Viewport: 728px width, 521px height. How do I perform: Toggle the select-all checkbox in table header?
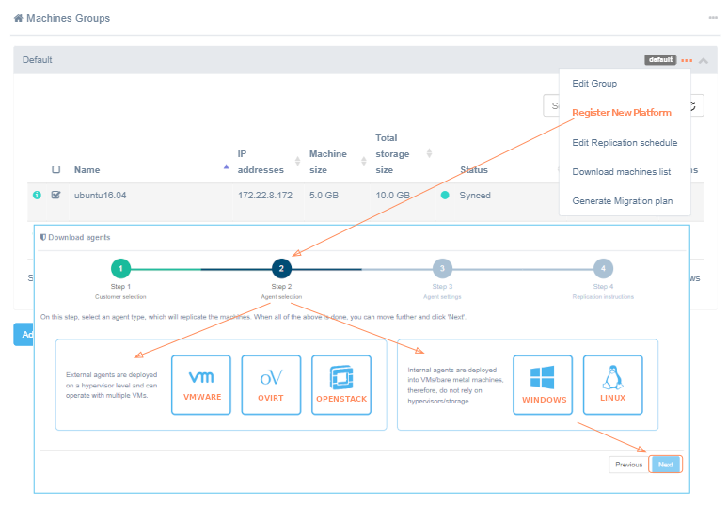55,170
